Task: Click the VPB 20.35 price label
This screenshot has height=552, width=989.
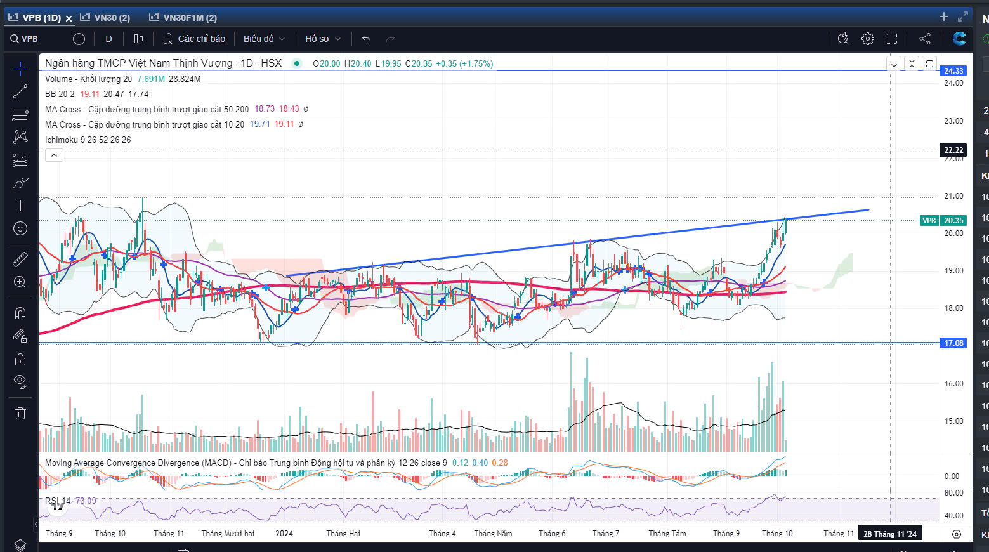Action: [943, 220]
